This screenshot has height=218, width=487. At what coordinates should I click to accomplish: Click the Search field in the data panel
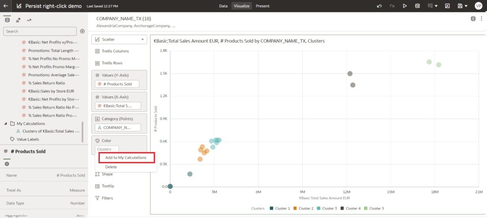point(40,31)
